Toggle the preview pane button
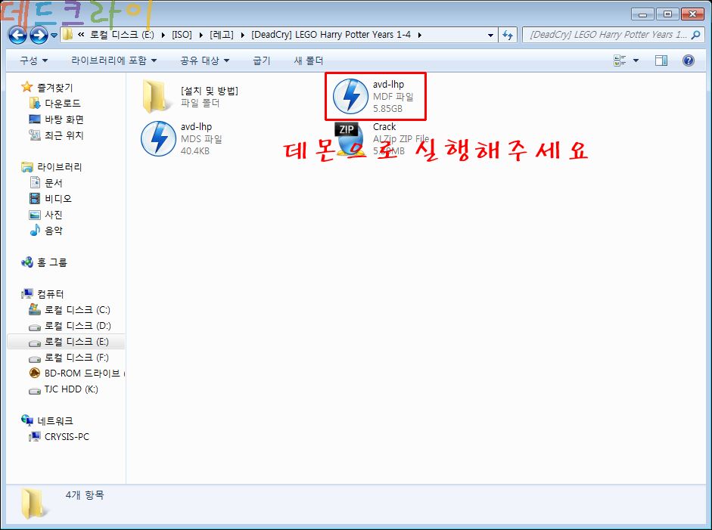This screenshot has height=530, width=712. 661,60
